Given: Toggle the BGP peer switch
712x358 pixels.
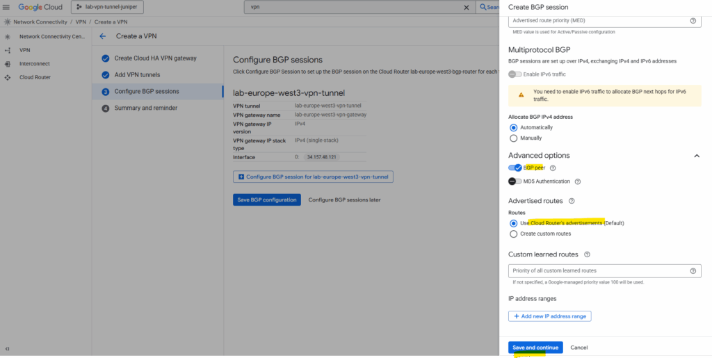Looking at the screenshot, I should [x=515, y=168].
